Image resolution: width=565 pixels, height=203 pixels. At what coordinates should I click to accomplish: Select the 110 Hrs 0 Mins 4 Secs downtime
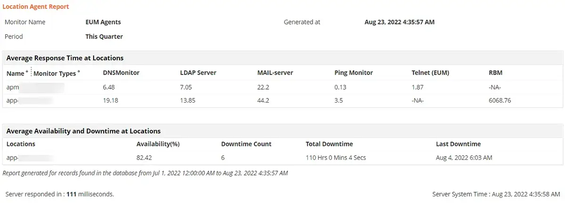[x=336, y=158]
